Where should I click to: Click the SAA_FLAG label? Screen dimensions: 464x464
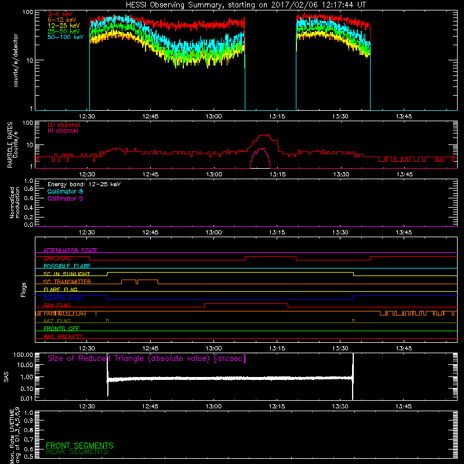(57, 305)
